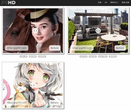Screen dimensions: 131x110
Task: Click After jpgHD.com label on portrait photo
Action: click(x=17, y=48)
